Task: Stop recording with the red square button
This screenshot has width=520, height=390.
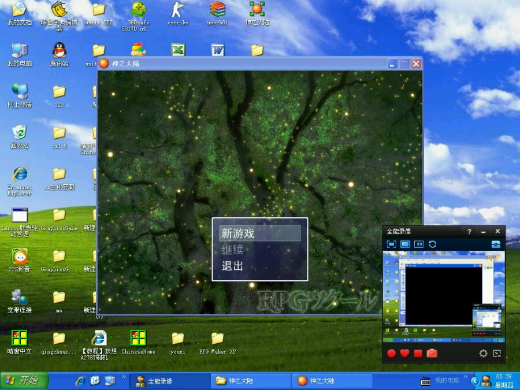Action: (418, 354)
